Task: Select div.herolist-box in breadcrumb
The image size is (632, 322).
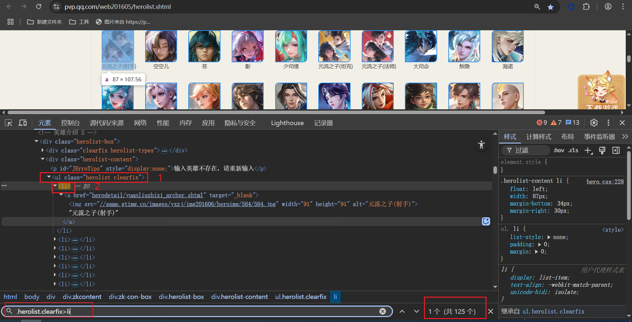Action: (x=181, y=297)
